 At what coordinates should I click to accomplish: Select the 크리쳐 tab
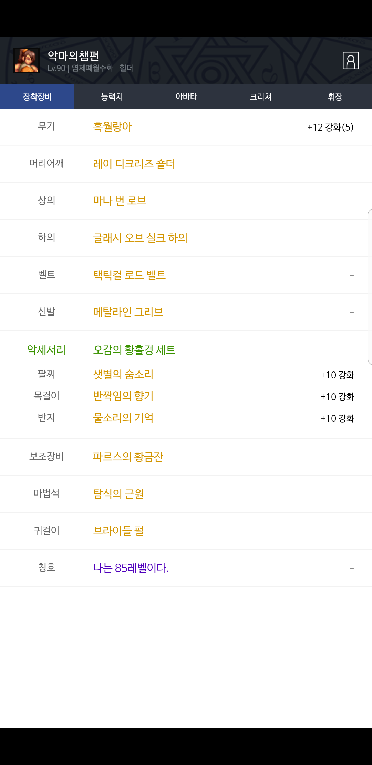point(260,96)
